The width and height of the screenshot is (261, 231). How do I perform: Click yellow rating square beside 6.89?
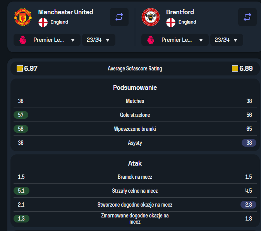pos(235,68)
